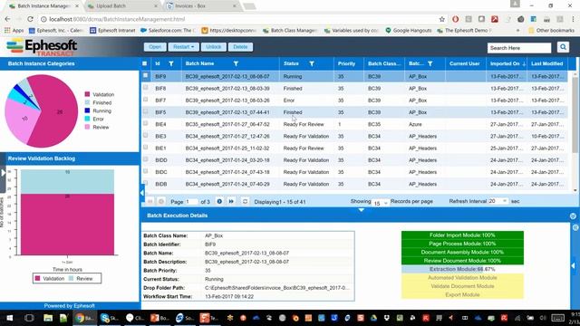Viewport: 580px width, 326px height.
Task: Open the Chrome menu with three dots
Action: (574, 19)
